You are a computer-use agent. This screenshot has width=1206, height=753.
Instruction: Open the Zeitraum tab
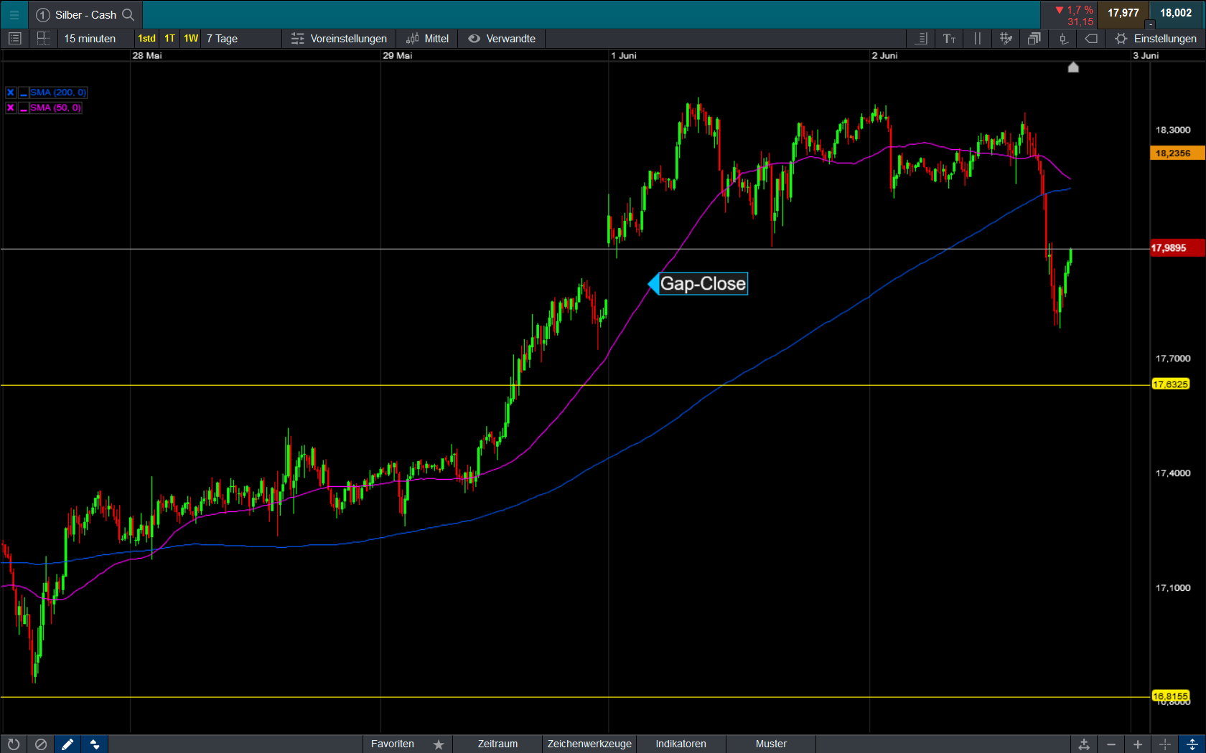497,744
